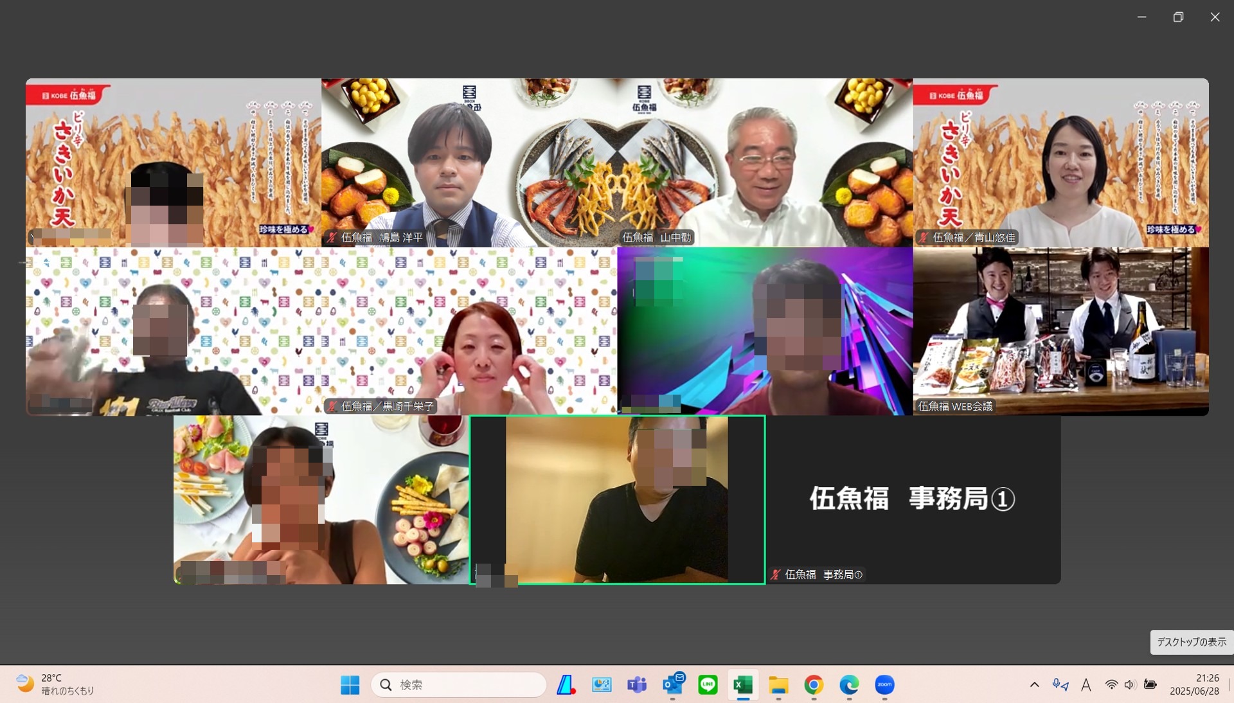Switch to Excel in the taskbar
The width and height of the screenshot is (1234, 703).
pos(743,685)
